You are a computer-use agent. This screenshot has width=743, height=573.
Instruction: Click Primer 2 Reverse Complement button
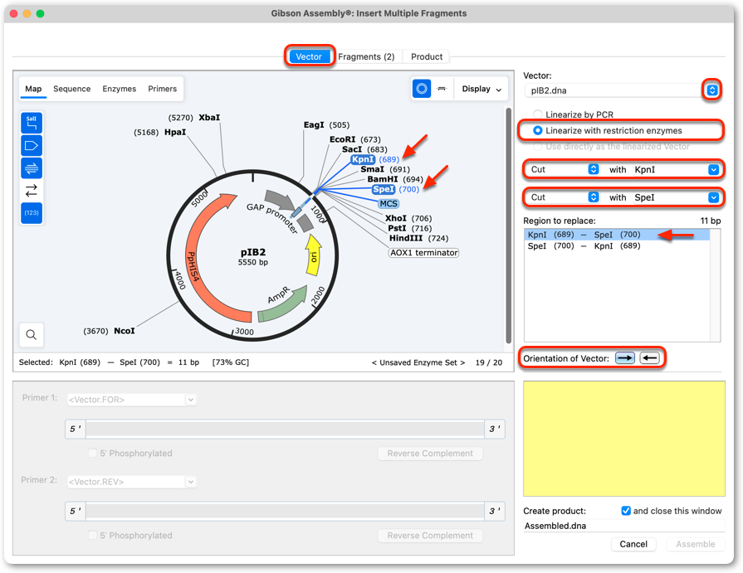click(430, 535)
